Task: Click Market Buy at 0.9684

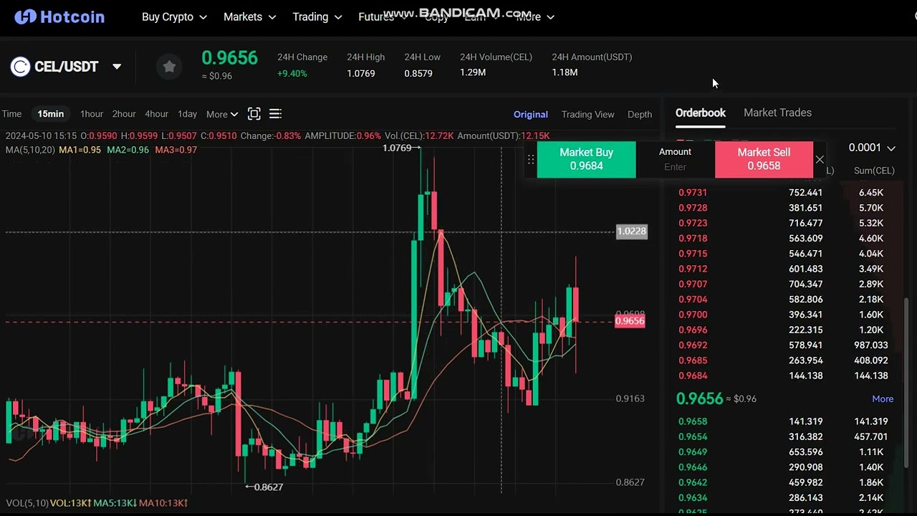Action: click(x=586, y=159)
